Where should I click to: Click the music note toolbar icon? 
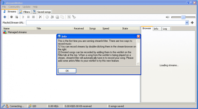pyautogui.click(x=52, y=17)
